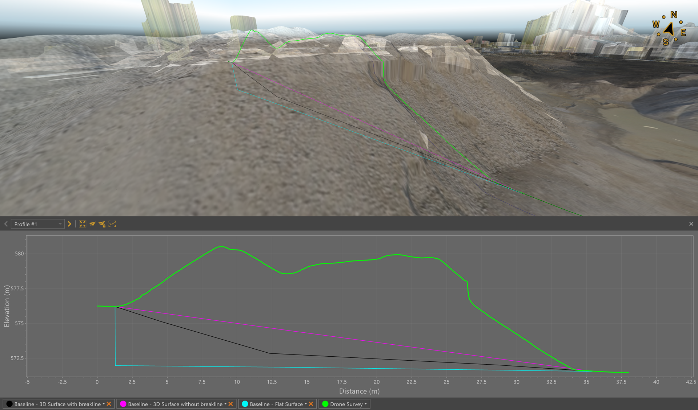Remove the 3D Surface with breakline series

click(109, 404)
